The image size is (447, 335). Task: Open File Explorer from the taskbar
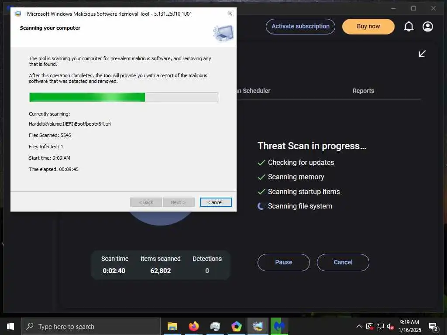tap(172, 326)
